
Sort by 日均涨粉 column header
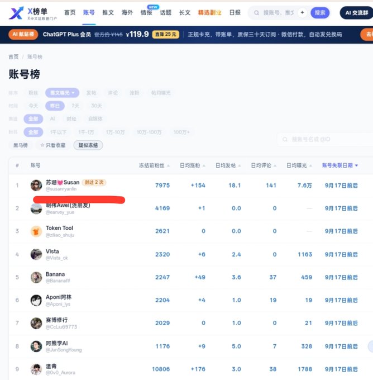193,165
